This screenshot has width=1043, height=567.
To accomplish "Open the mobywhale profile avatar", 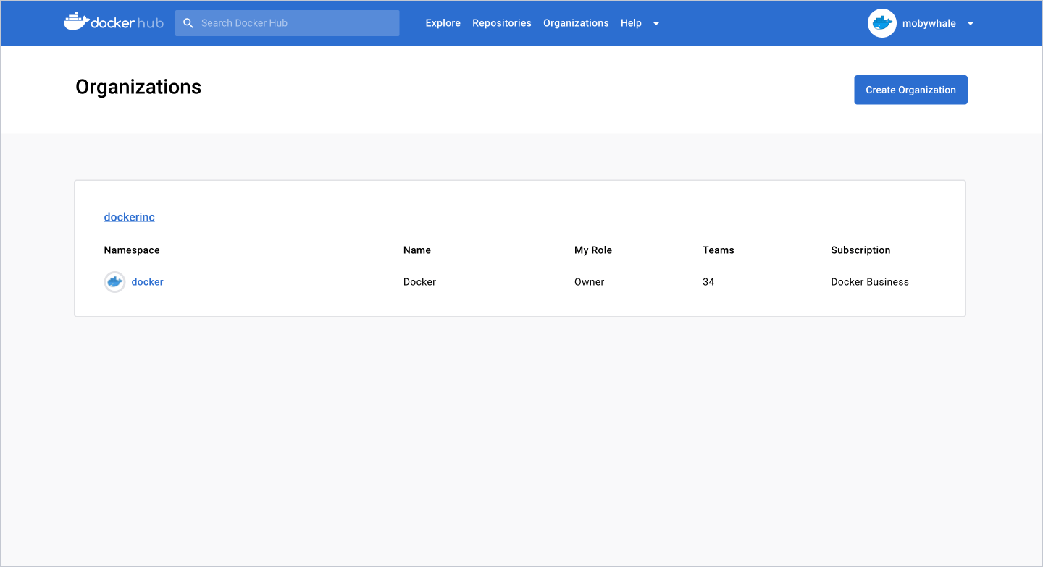I will pyautogui.click(x=881, y=23).
